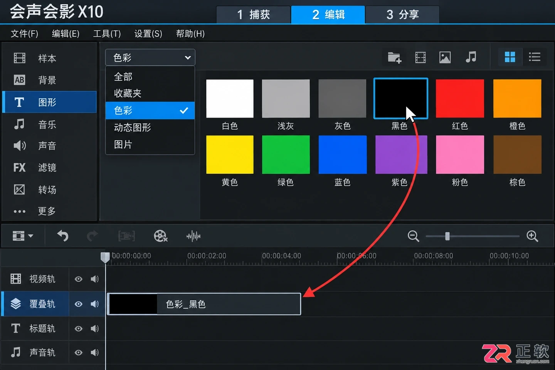
Task: Click the add folder icon
Action: coord(394,57)
